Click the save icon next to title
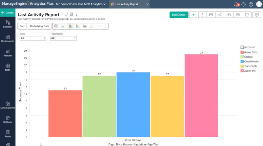The height and width of the screenshot is (146, 263). [71, 14]
